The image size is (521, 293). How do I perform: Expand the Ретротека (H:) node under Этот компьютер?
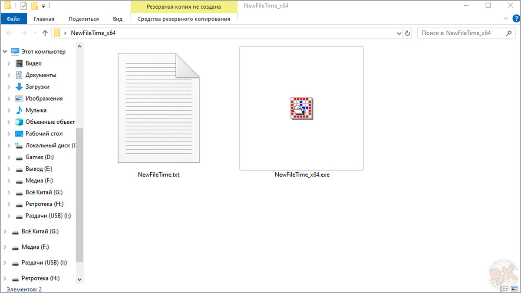point(9,204)
